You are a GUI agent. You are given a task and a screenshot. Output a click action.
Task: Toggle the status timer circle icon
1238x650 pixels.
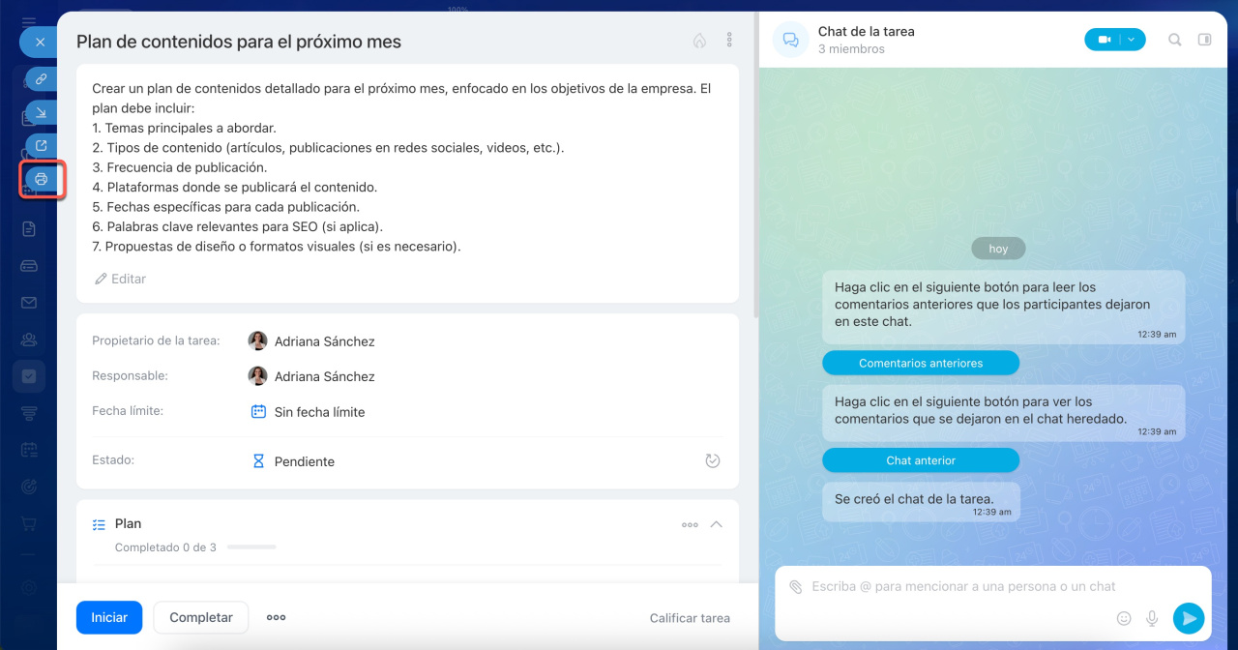[713, 461]
